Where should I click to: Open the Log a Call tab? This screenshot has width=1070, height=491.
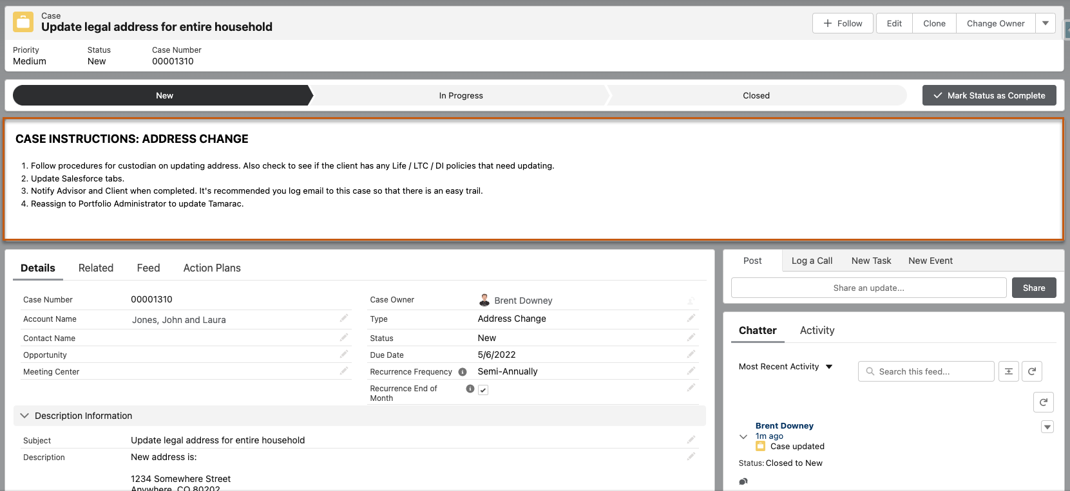coord(812,261)
